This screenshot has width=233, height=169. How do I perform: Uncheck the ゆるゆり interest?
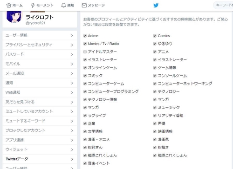coord(155,44)
